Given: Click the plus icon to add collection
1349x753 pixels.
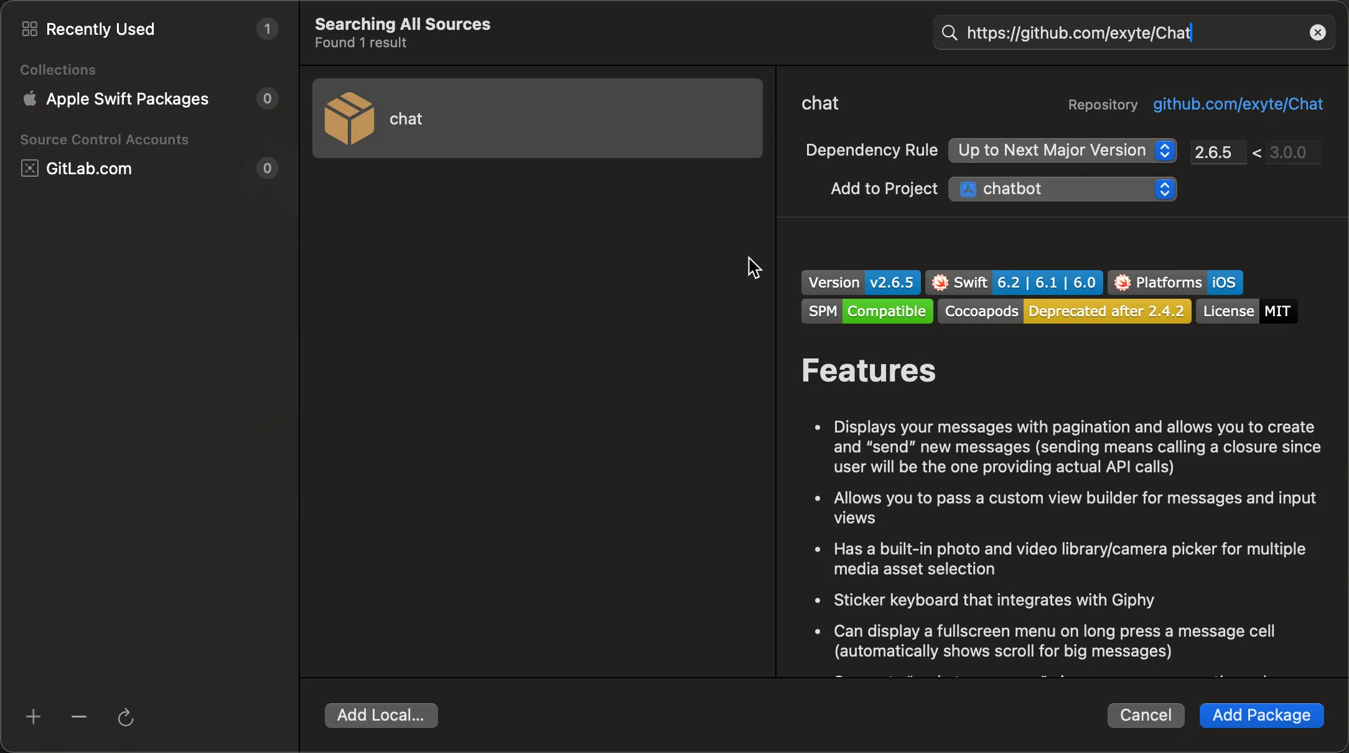Looking at the screenshot, I should (x=33, y=717).
